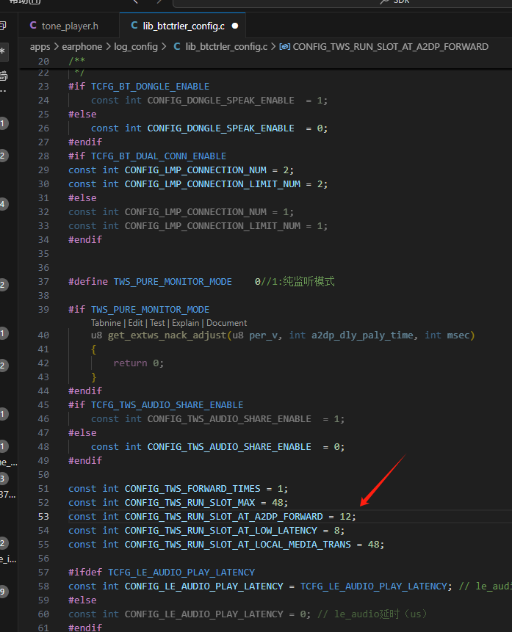Click get_extws_nack_adjust function name
This screenshot has width=512, height=632.
click(x=167, y=335)
